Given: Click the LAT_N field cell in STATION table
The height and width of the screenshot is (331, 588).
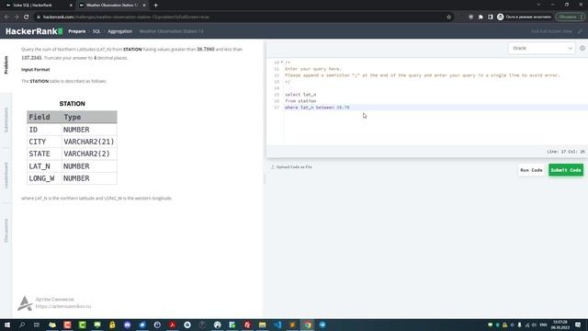Looking at the screenshot, I should 44,166.
